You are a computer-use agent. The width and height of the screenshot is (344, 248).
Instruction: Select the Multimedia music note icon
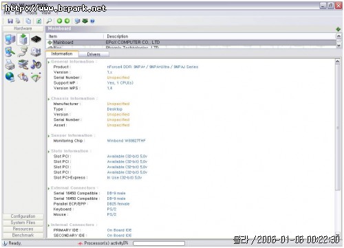[36, 65]
